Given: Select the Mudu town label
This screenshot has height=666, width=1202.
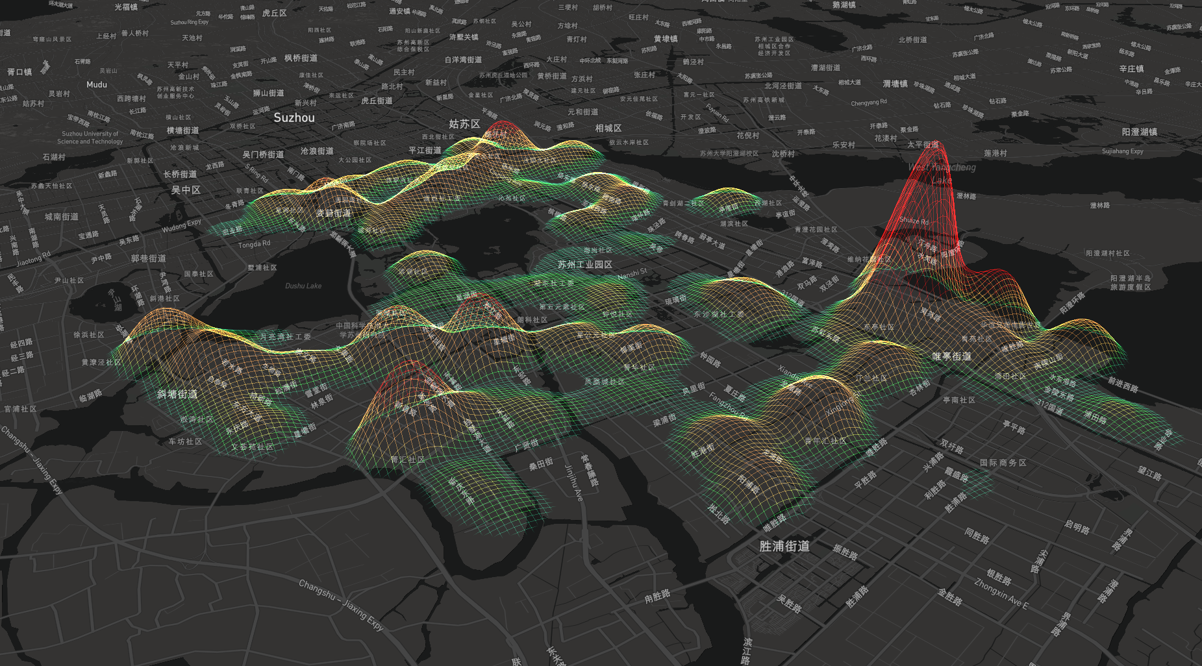Looking at the screenshot, I should [x=96, y=85].
